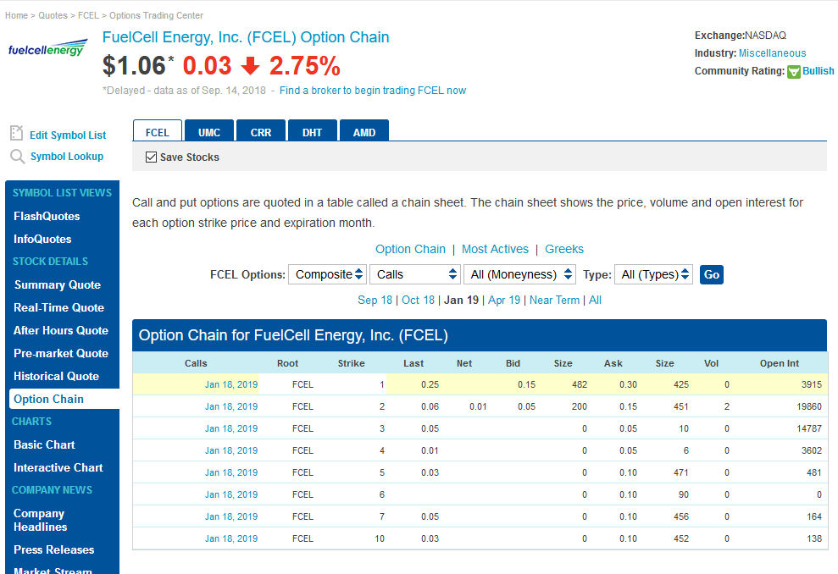Click the Strike column header
The image size is (838, 574).
351,363
